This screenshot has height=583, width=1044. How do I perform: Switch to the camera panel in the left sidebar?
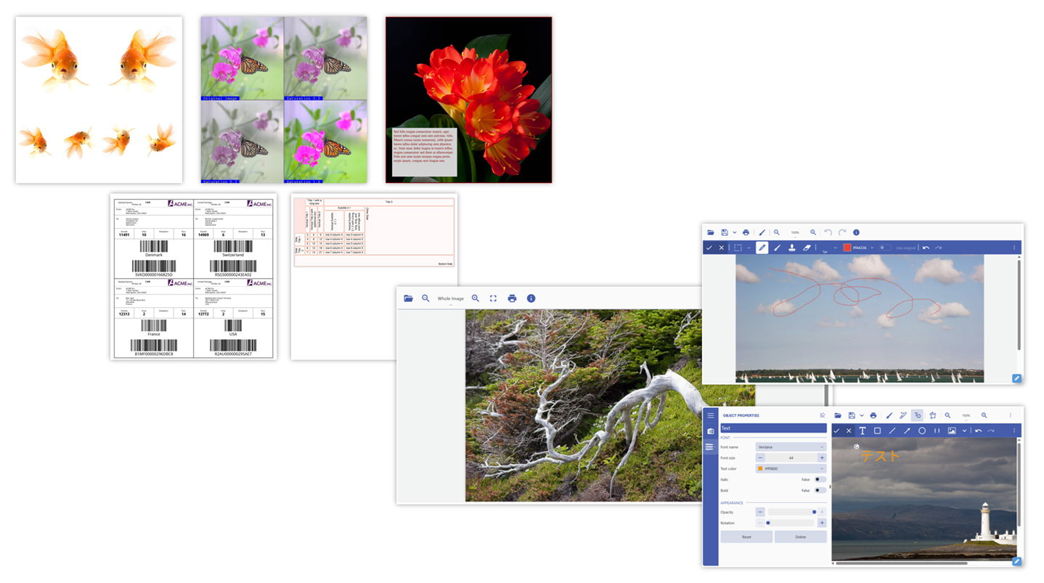click(710, 431)
